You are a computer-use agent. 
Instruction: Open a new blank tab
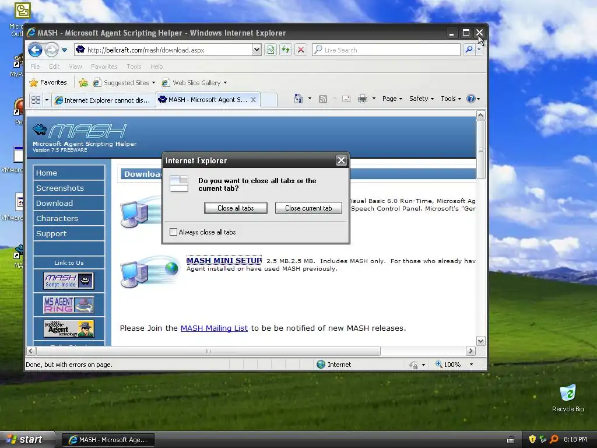(268, 100)
